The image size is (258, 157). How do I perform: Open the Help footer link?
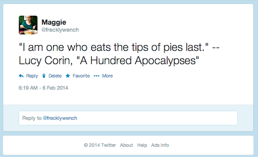142,145
